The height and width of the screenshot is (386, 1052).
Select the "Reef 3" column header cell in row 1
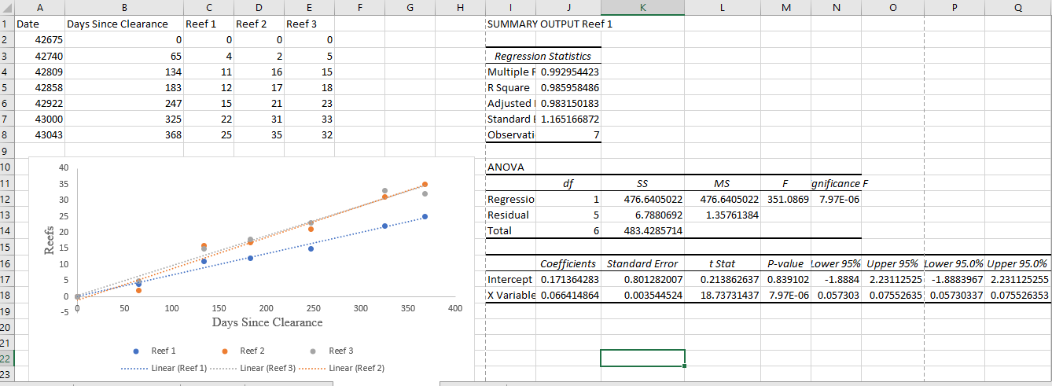tap(310, 24)
